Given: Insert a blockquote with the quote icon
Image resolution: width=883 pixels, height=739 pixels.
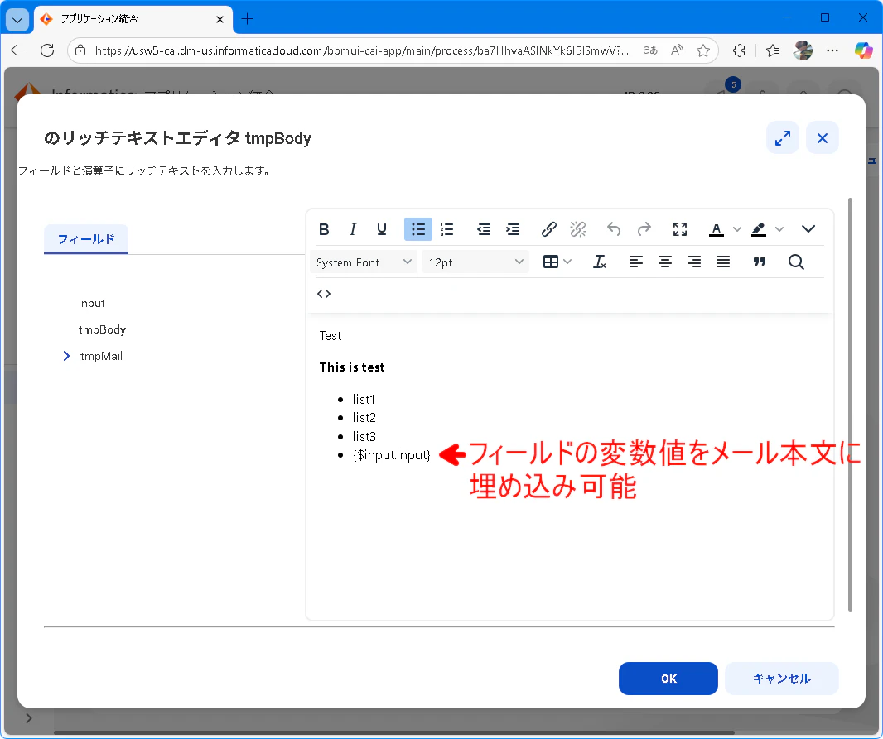Looking at the screenshot, I should (x=760, y=262).
